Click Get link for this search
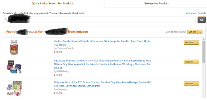 pyautogui.click(x=192, y=32)
